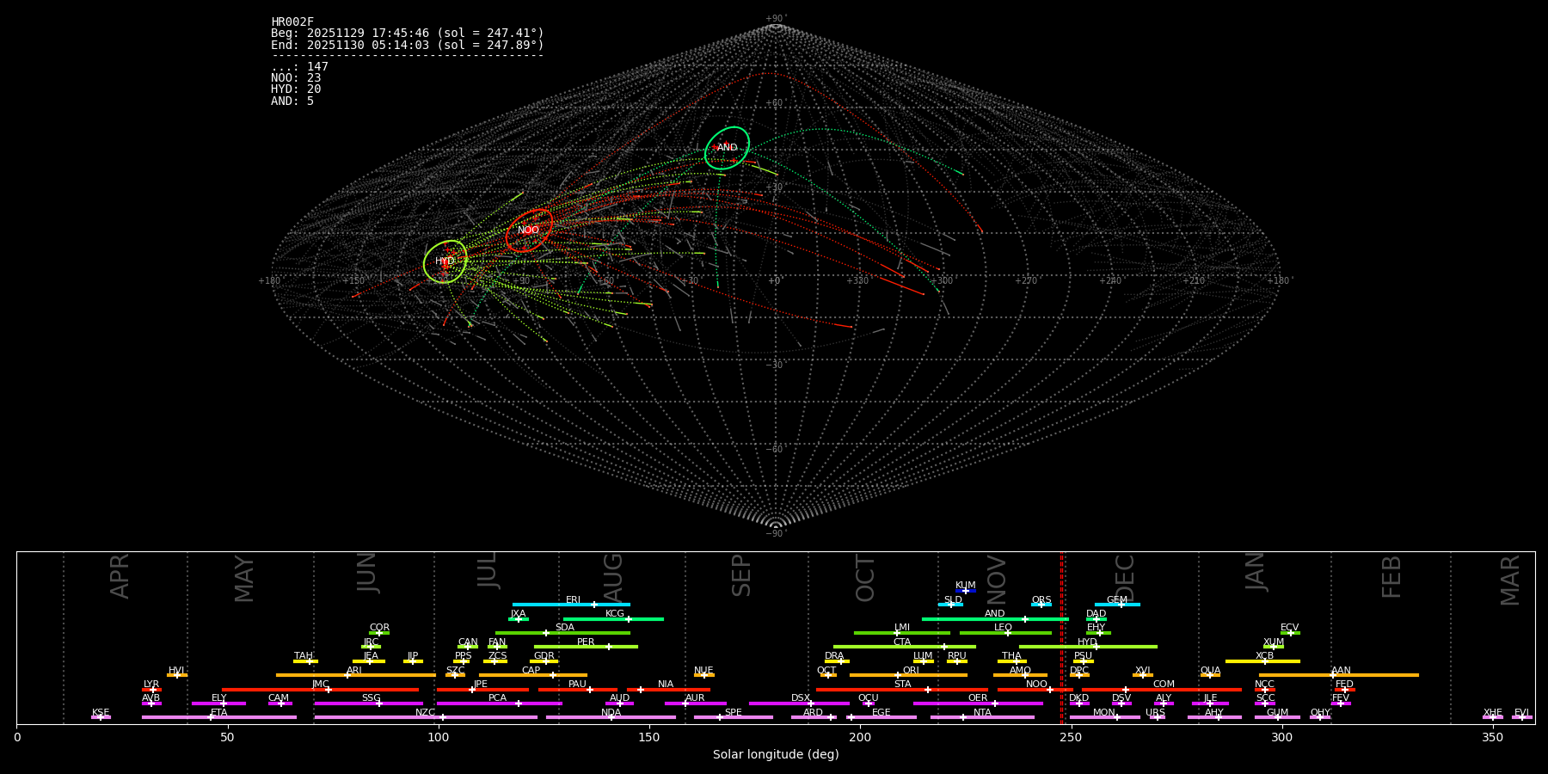This screenshot has height=774, width=1548.
Task: Click the DEC month label in the timeline
Action: (1125, 578)
